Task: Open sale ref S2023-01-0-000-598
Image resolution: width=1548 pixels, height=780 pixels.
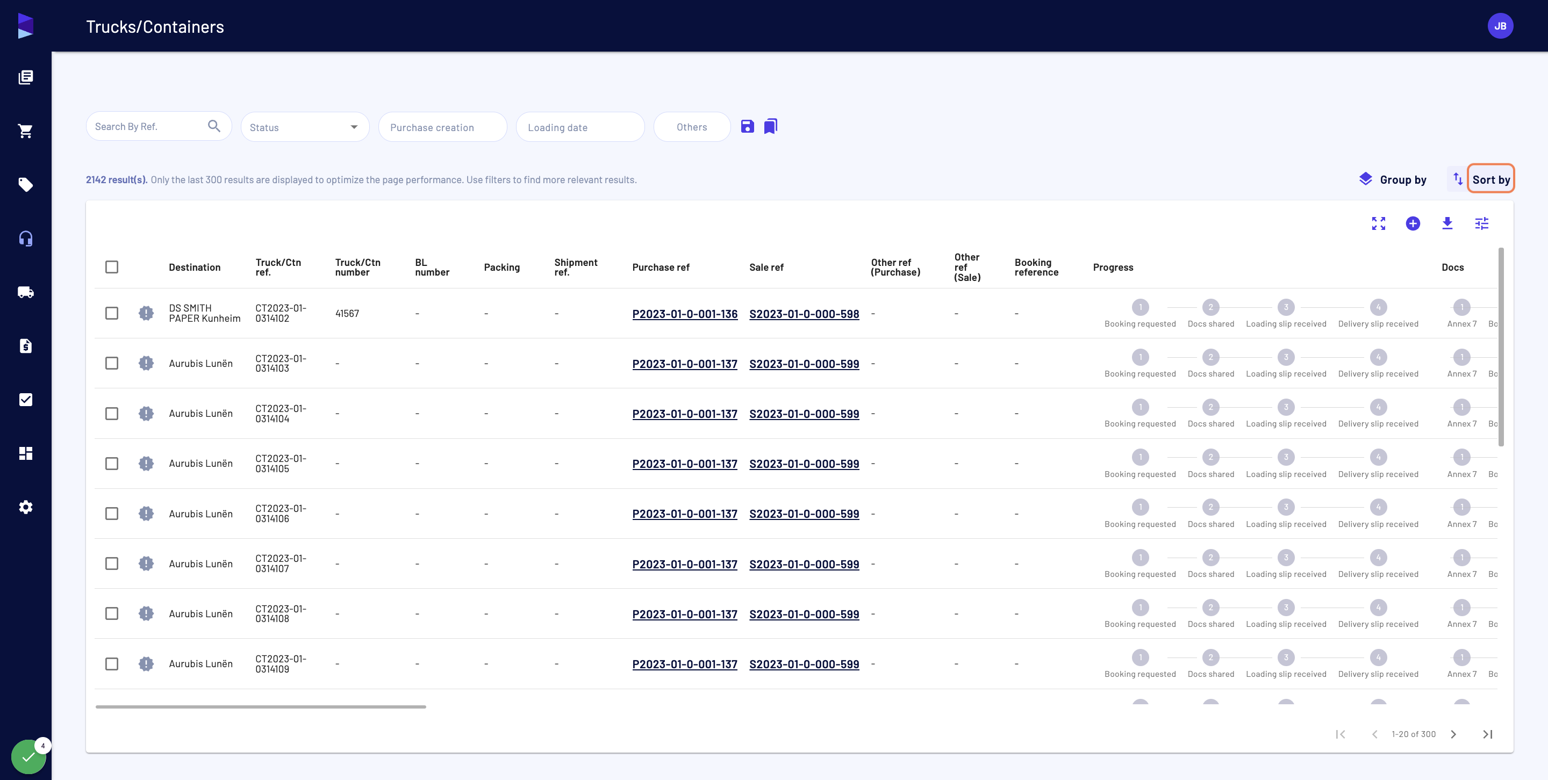Action: point(804,313)
